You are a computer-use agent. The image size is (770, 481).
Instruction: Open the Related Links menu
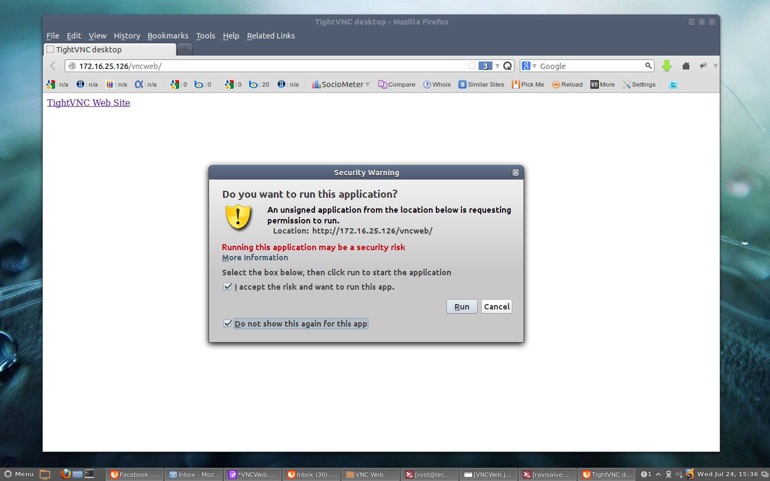click(271, 36)
